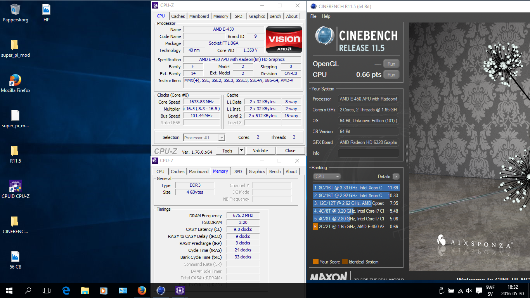Click the Info input field in Cinebench

click(x=368, y=153)
